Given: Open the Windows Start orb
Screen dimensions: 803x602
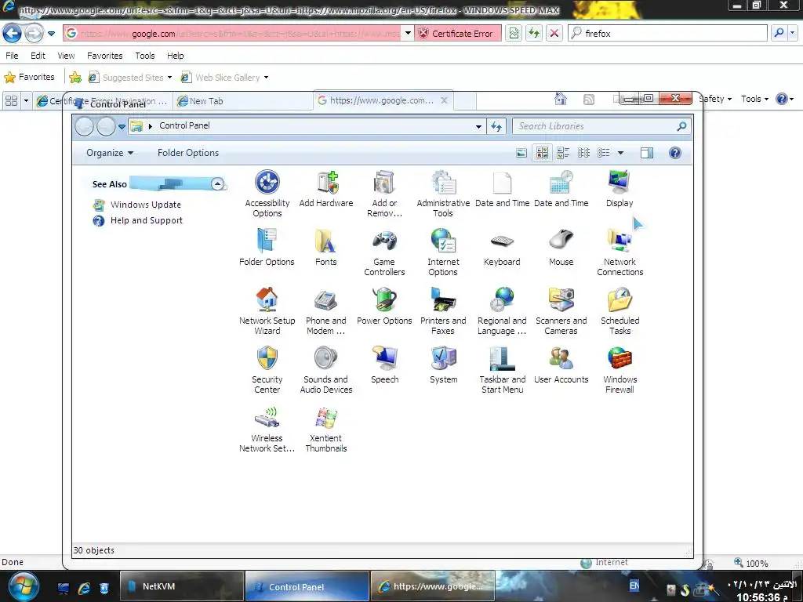Looking at the screenshot, I should 23,586.
